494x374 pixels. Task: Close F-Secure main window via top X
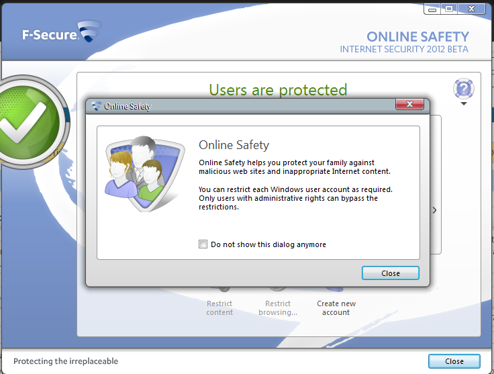click(471, 9)
